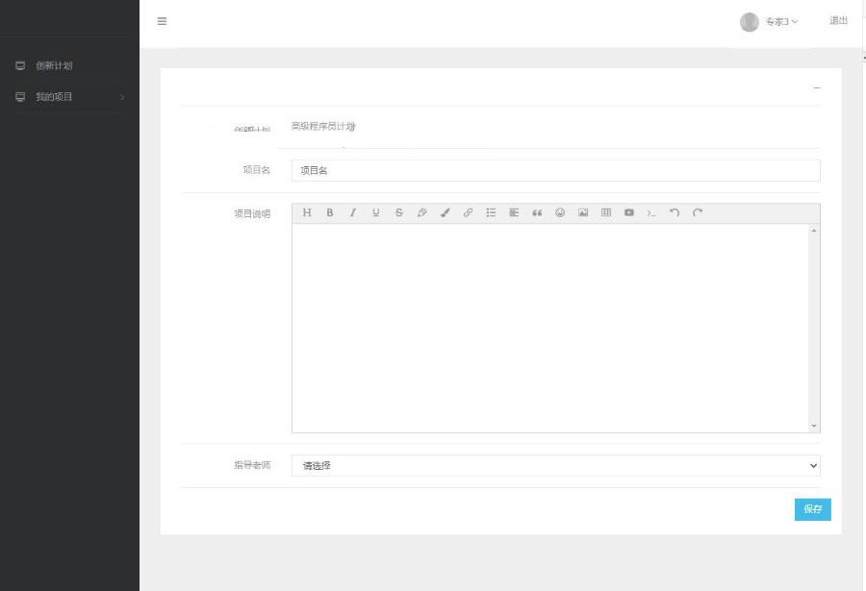Open the list options icon
866x591 pixels.
point(491,213)
